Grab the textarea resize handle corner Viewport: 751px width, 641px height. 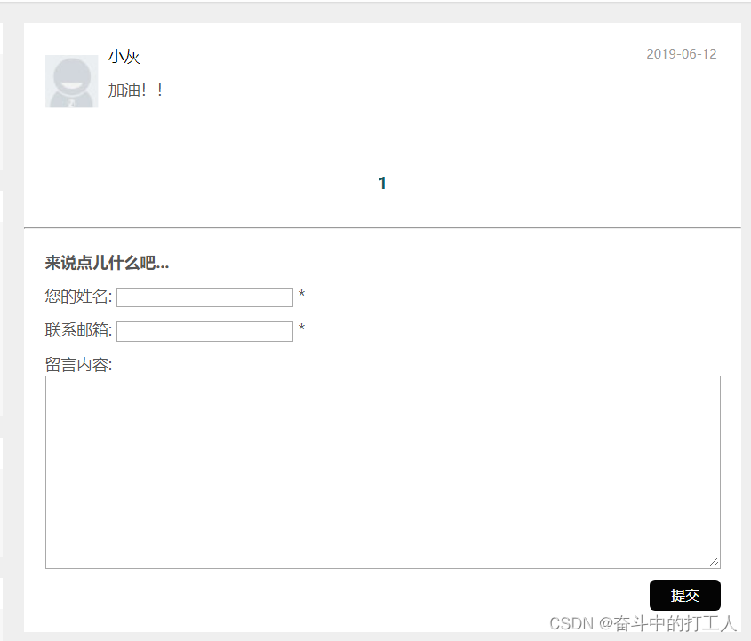(714, 562)
